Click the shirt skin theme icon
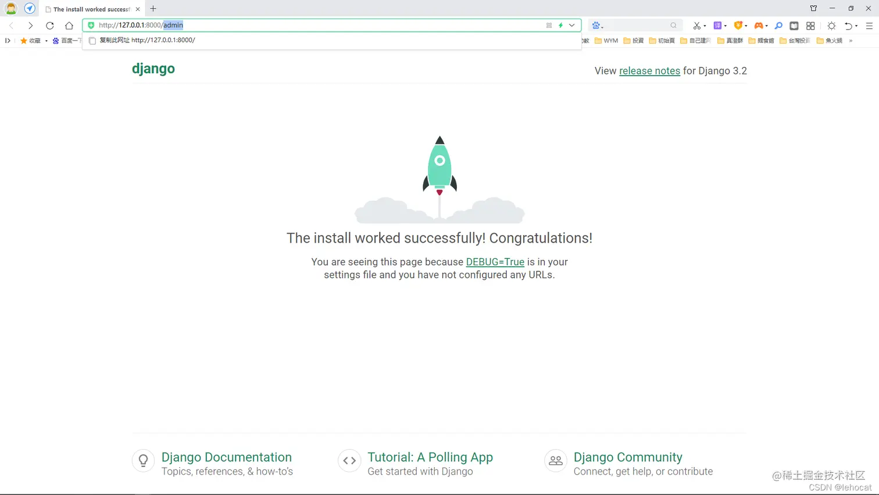This screenshot has height=495, width=879. (813, 9)
